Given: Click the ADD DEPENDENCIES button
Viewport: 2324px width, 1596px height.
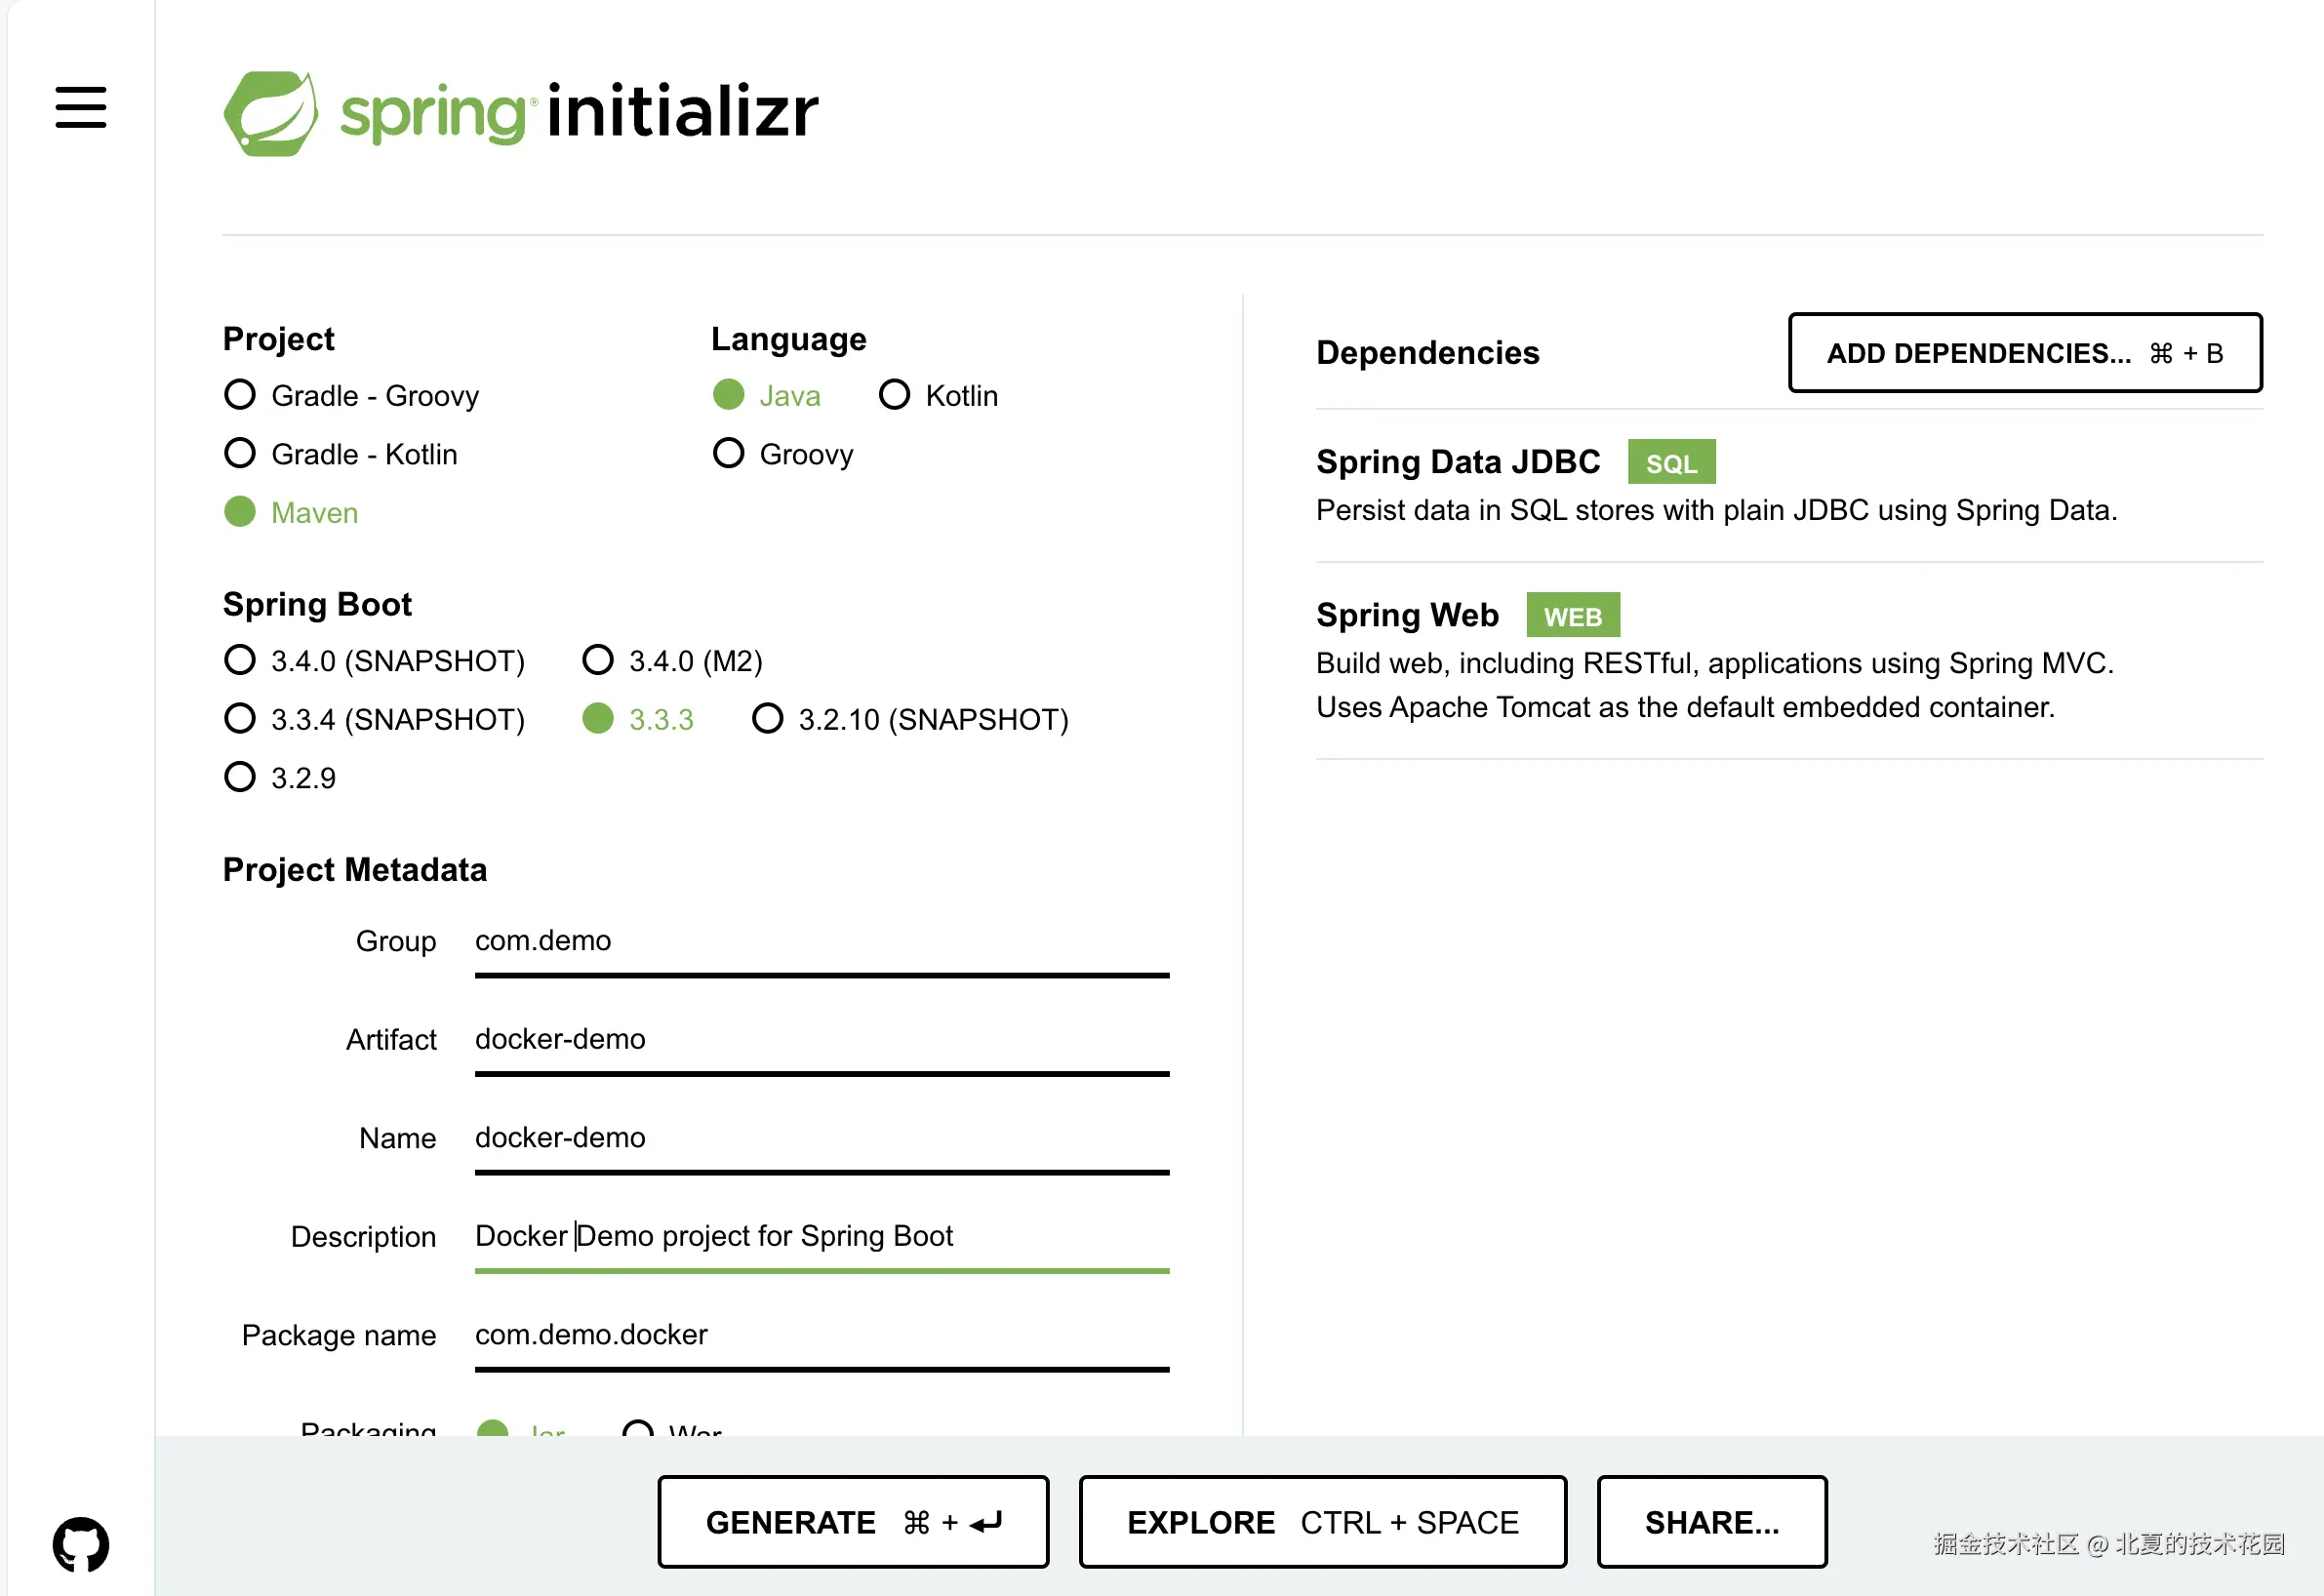Looking at the screenshot, I should [x=2024, y=353].
